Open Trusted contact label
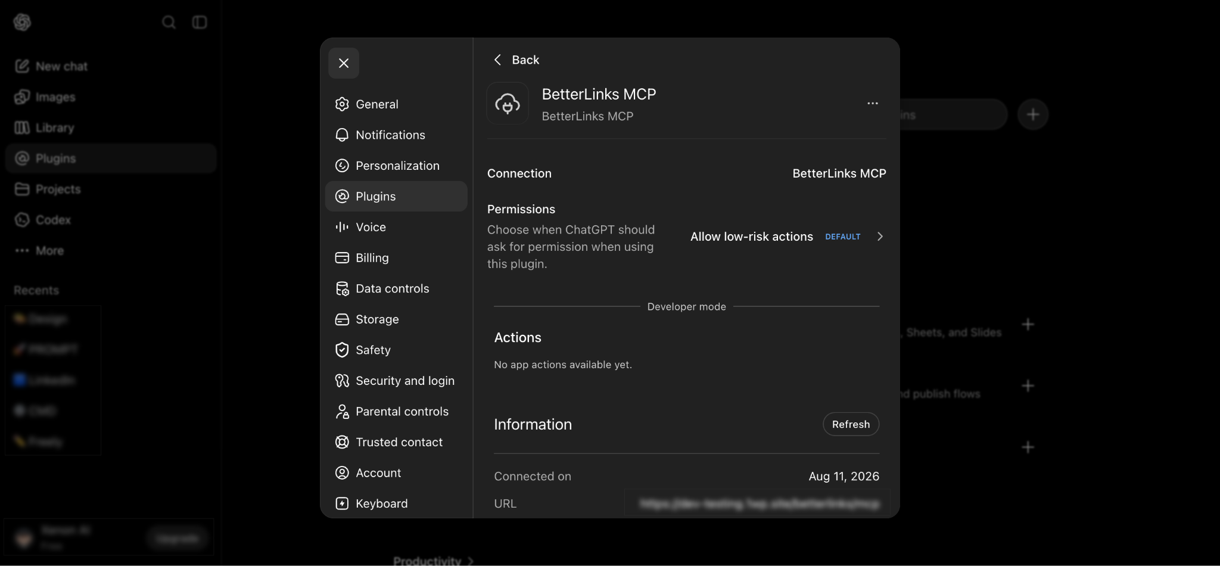Image resolution: width=1220 pixels, height=566 pixels. click(x=399, y=442)
